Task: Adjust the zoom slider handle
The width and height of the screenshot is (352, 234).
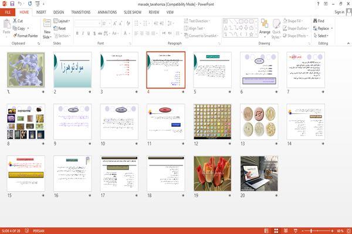Action: (x=311, y=230)
